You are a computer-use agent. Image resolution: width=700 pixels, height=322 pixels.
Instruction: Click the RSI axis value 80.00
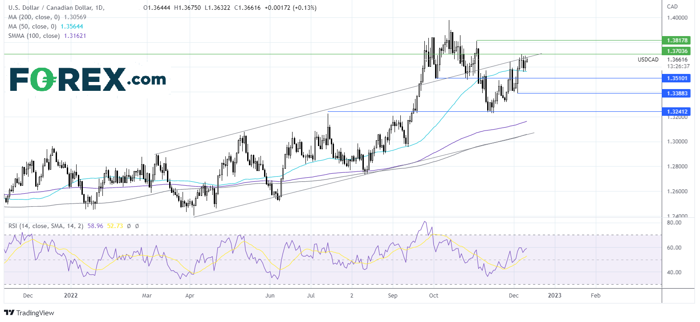coord(674,222)
